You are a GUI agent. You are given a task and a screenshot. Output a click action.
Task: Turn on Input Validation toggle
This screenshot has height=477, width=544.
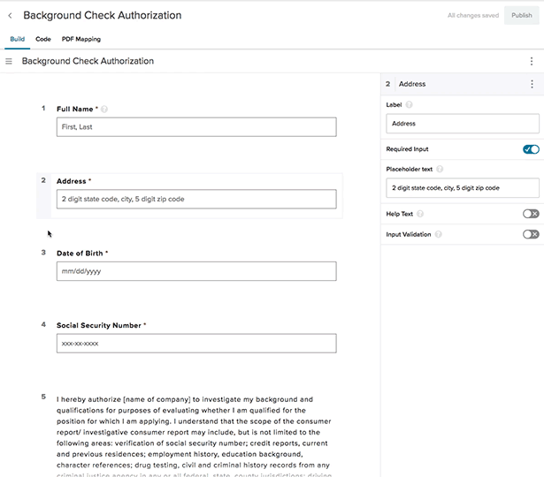531,234
